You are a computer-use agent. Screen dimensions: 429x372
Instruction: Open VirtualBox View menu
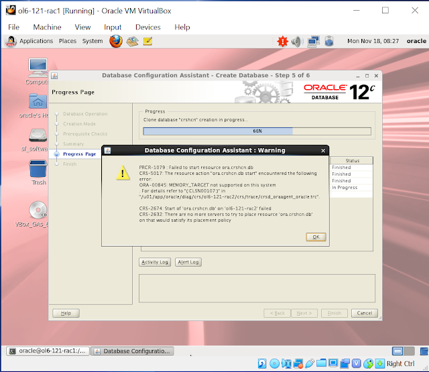tap(82, 27)
